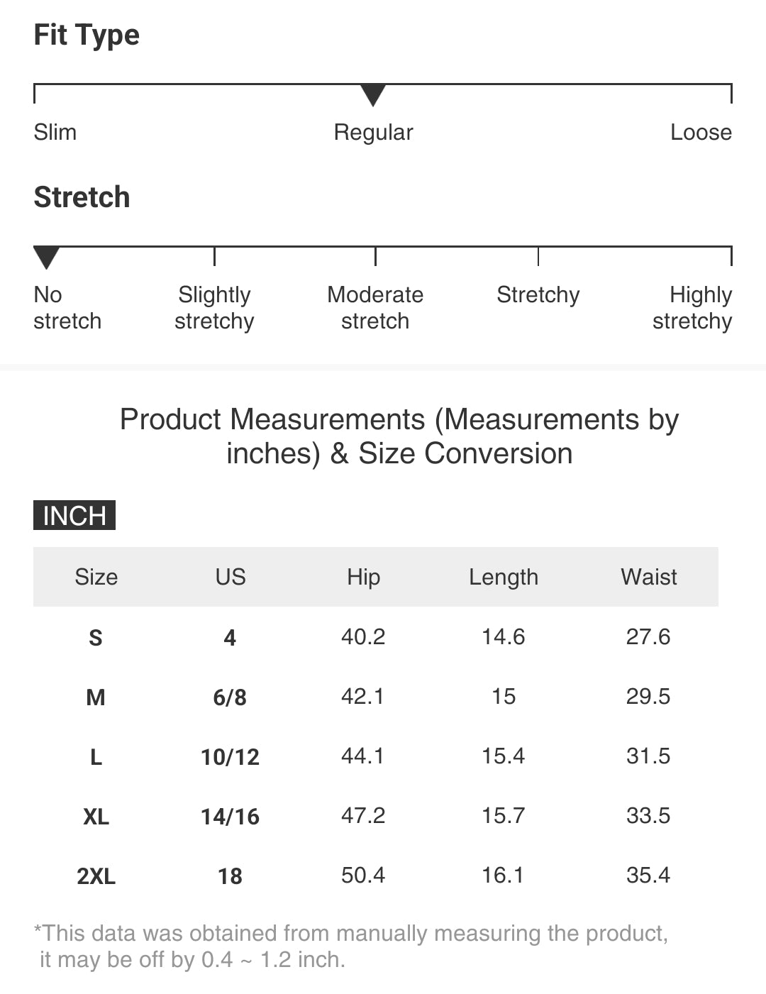Click the Fit Type marker triangle
Viewport: 766px width, 994px height.
pyautogui.click(x=373, y=94)
